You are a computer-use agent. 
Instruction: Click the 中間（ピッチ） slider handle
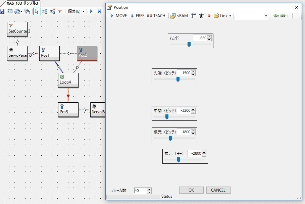167,117
